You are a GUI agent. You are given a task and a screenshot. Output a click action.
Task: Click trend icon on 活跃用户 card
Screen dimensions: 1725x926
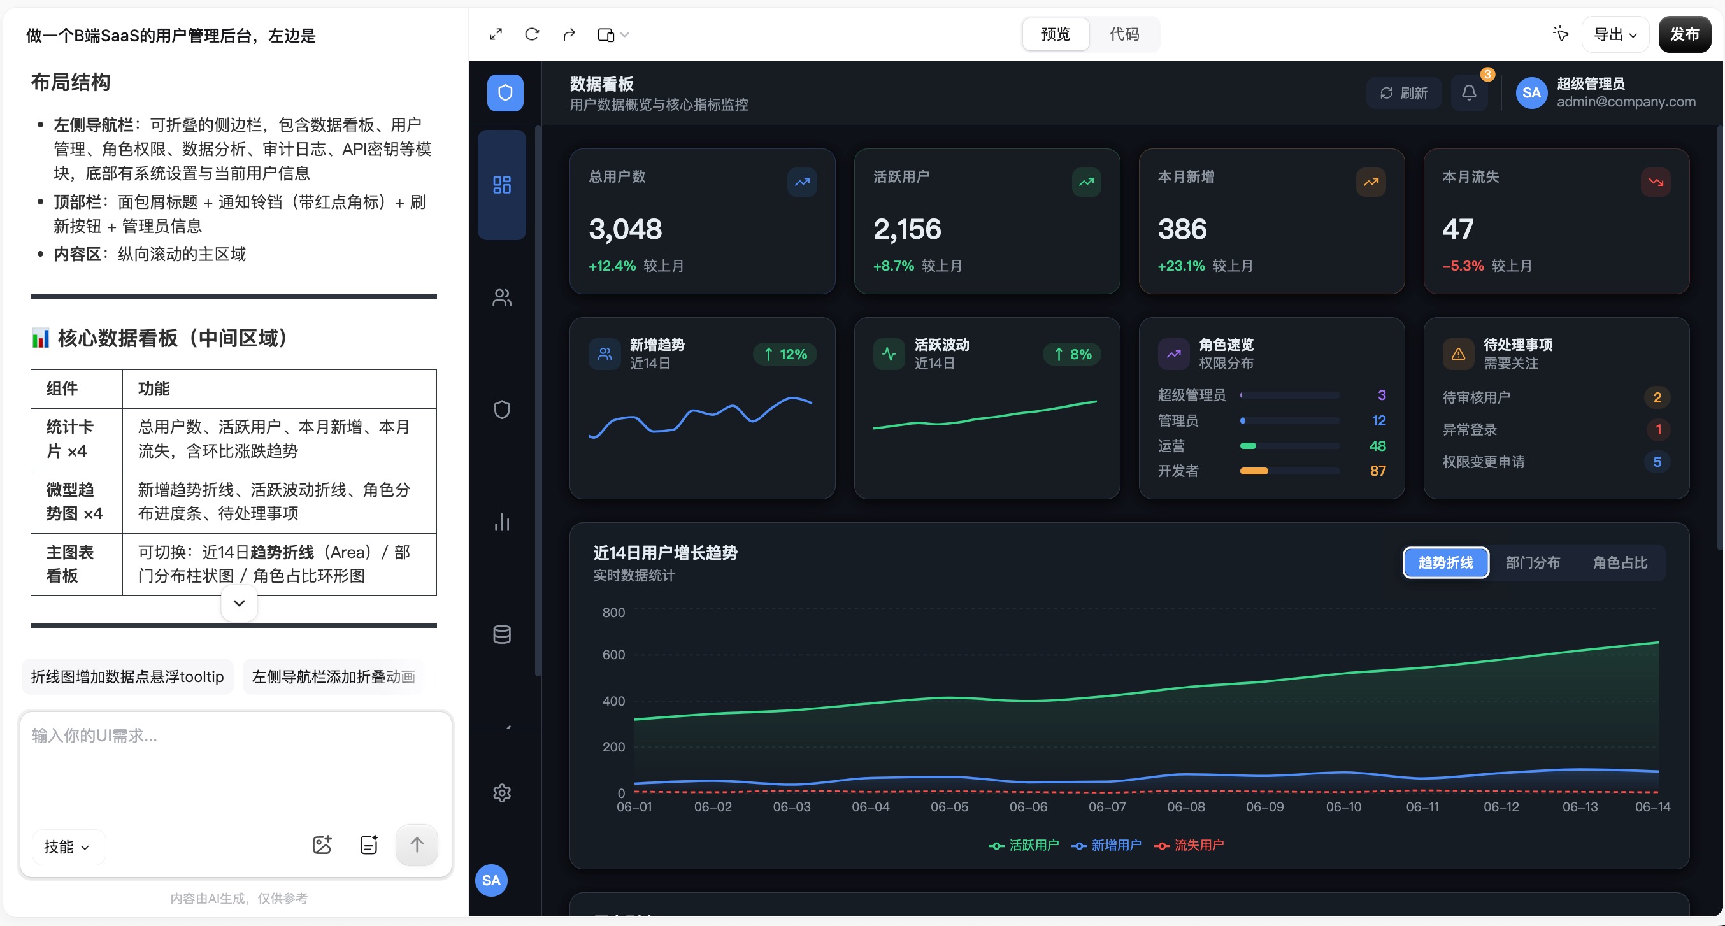pos(1086,182)
